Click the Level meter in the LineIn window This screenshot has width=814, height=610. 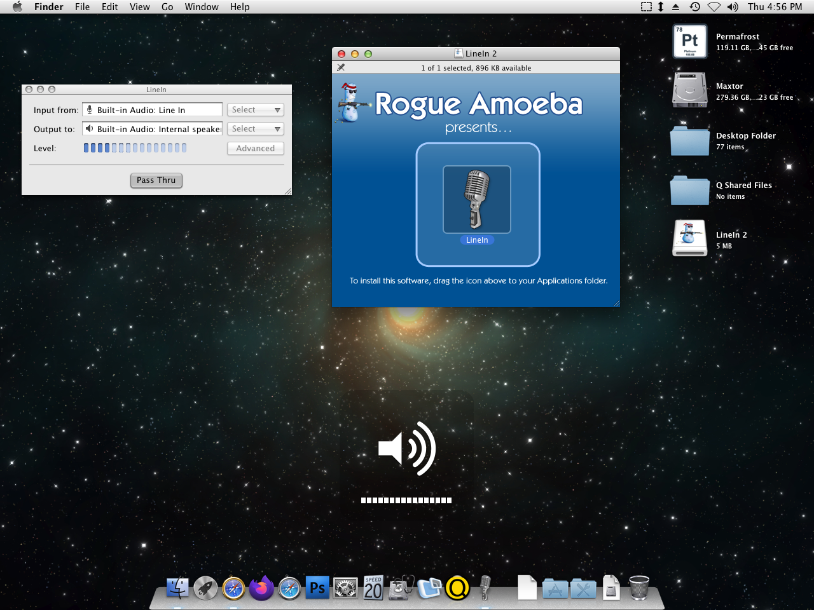click(x=135, y=148)
